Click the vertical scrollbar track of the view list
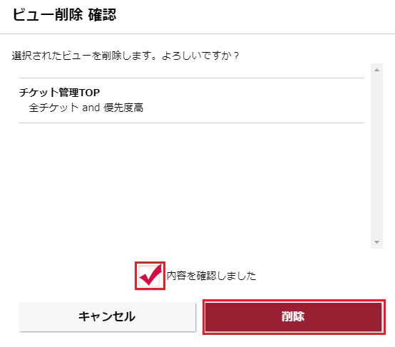Image resolution: width=395 pixels, height=347 pixels. [376, 156]
